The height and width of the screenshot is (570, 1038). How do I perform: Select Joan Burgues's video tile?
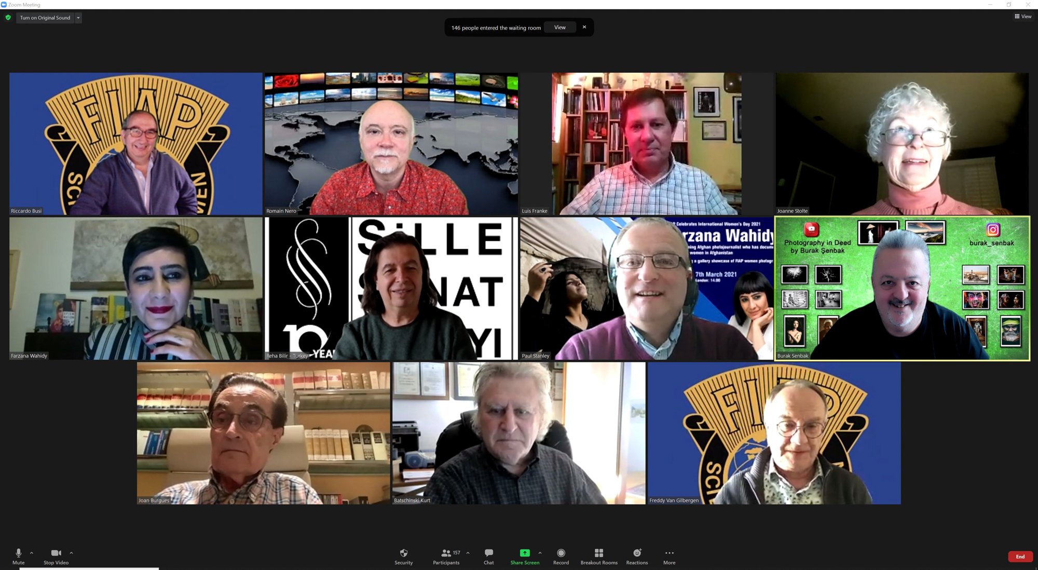pos(264,433)
